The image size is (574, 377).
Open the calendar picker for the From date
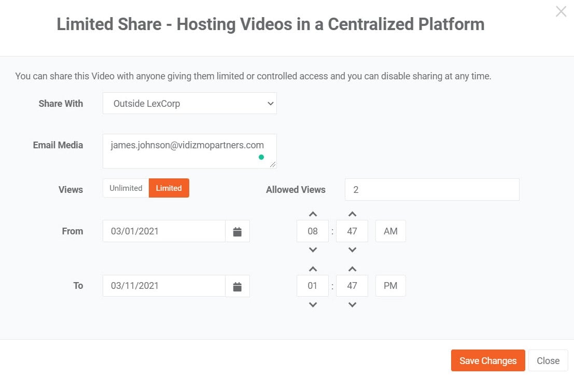(237, 231)
